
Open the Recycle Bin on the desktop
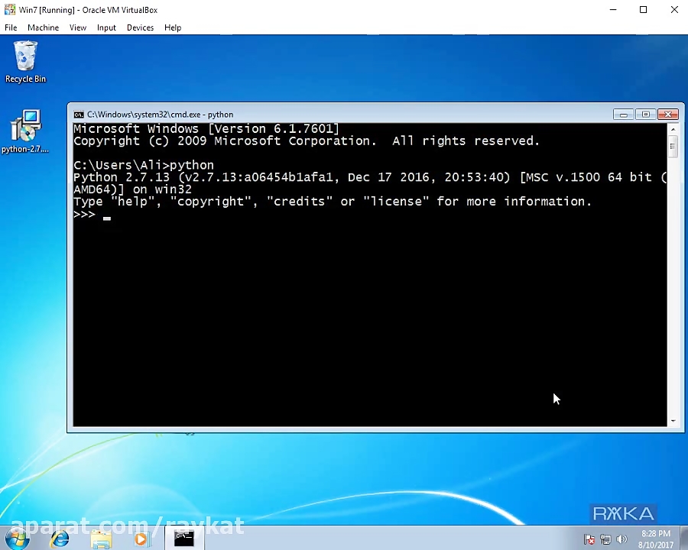[25, 61]
